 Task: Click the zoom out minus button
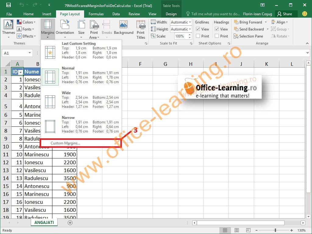pos(257,230)
